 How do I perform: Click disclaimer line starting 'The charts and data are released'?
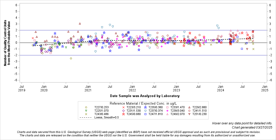pyautogui.click(x=137, y=135)
